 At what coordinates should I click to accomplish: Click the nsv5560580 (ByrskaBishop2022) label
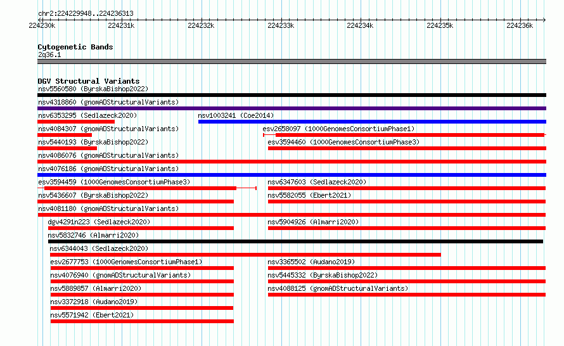pos(93,89)
